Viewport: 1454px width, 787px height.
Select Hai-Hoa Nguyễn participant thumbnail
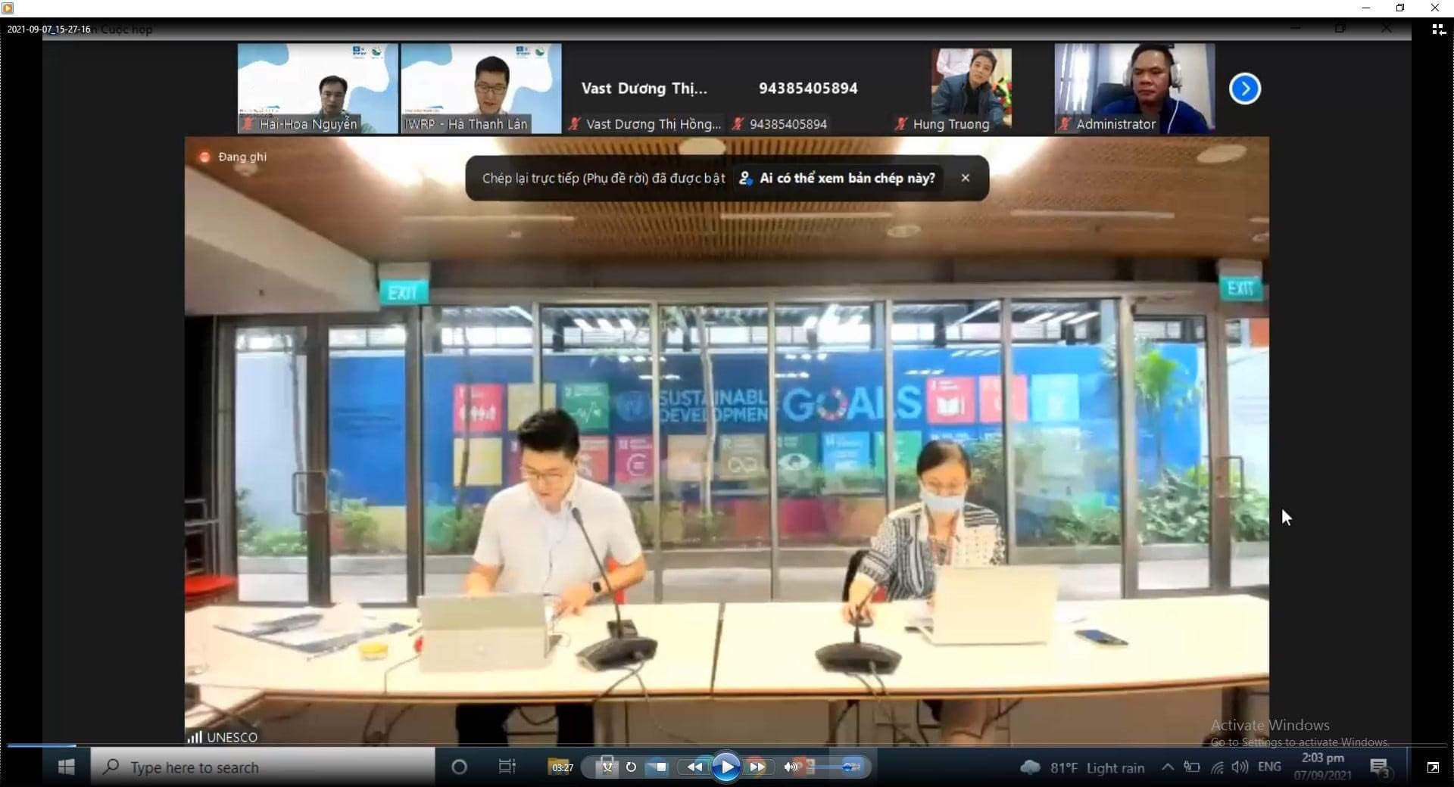coord(317,89)
